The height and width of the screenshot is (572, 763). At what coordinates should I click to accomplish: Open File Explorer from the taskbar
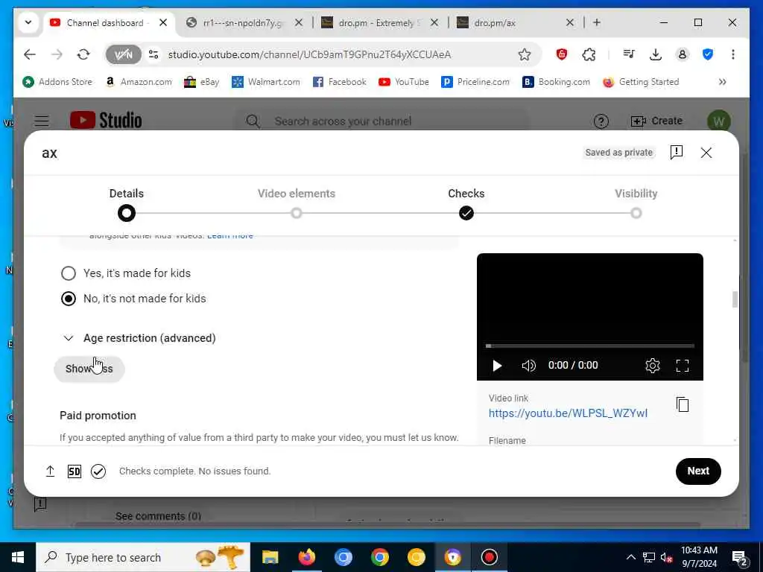coord(270,557)
